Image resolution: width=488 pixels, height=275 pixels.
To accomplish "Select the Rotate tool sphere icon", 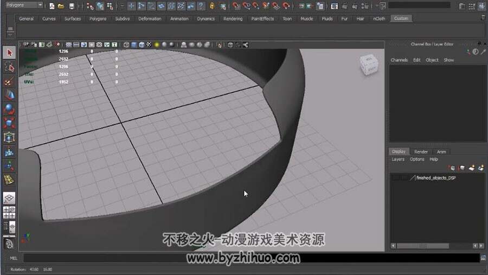I will (x=9, y=109).
